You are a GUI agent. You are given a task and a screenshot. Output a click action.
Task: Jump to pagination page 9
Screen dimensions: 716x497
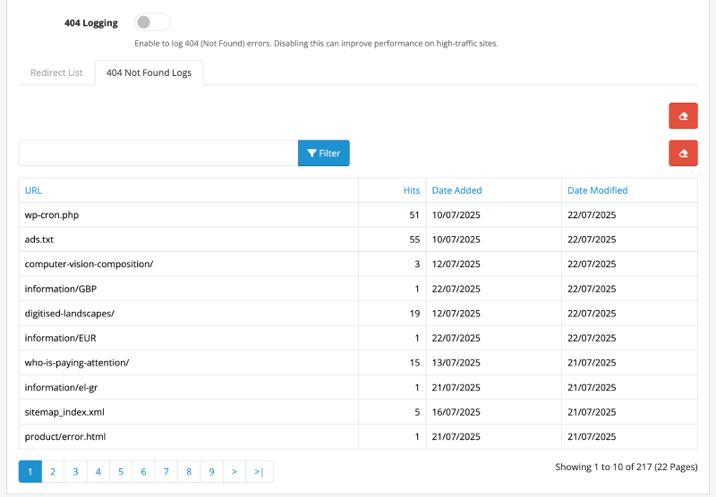tap(211, 471)
